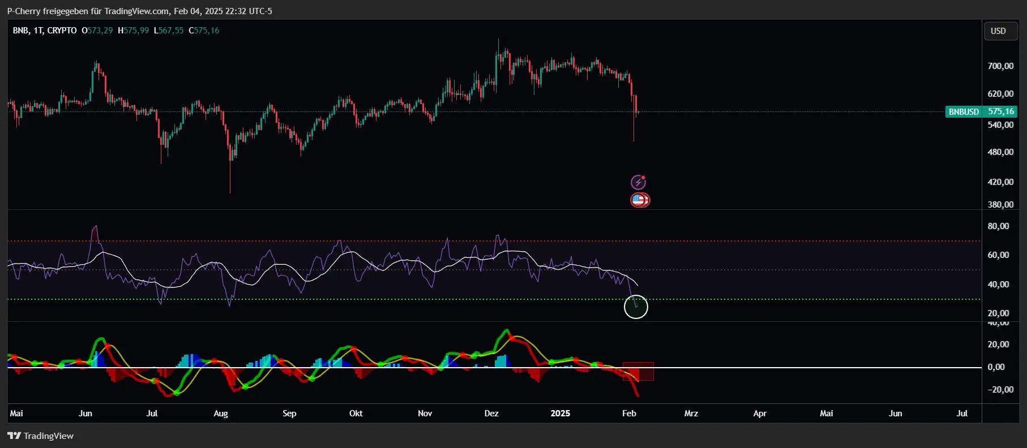The width and height of the screenshot is (1027, 448).
Task: Click the 700,00 price axis label
Action: pos(1000,66)
